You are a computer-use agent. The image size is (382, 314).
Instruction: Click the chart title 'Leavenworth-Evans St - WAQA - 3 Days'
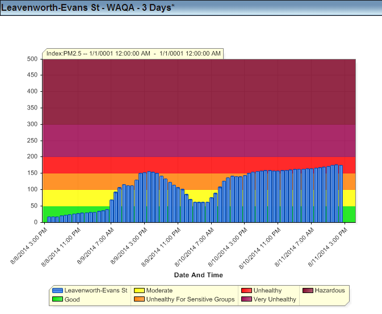[x=88, y=7]
